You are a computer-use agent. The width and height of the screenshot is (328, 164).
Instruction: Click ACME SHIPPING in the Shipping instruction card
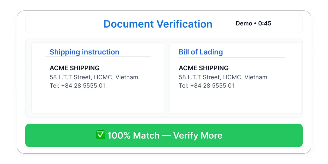(74, 68)
